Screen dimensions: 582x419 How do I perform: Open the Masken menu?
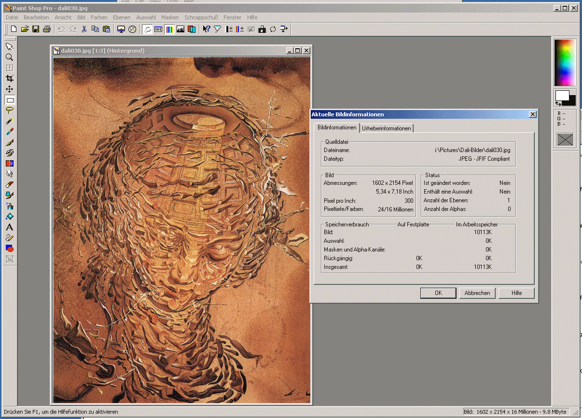point(170,17)
